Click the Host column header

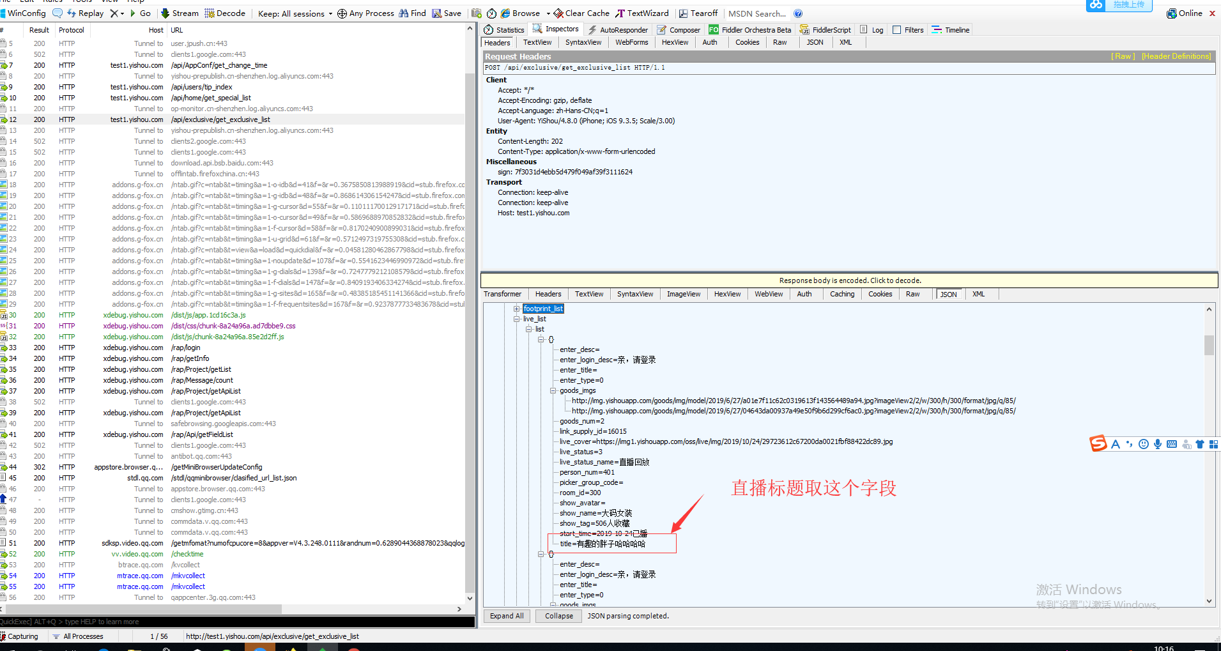(x=156, y=30)
